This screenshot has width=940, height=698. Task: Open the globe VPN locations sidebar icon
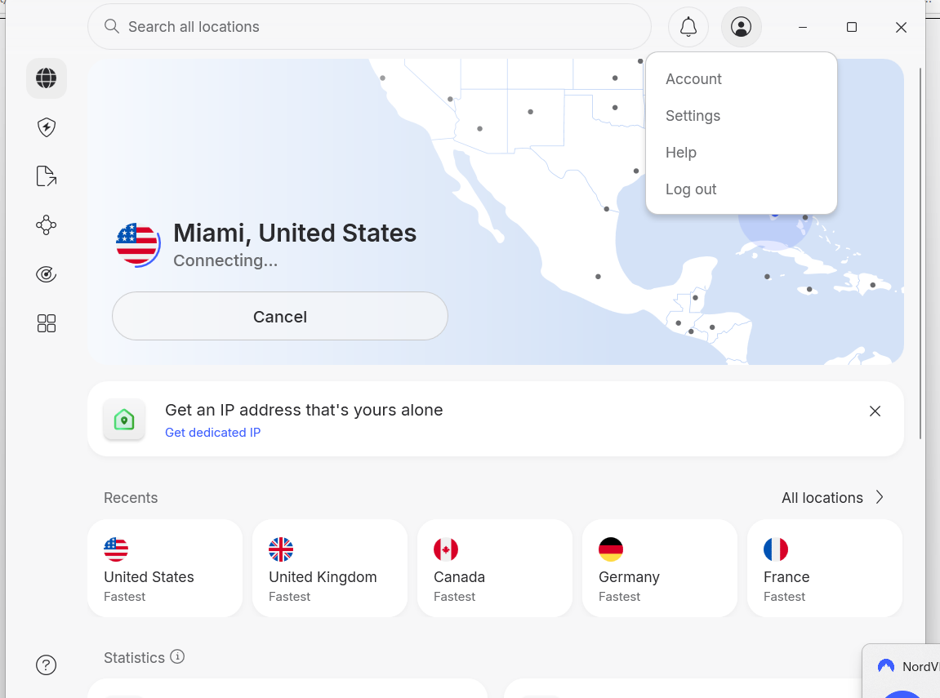coord(47,78)
